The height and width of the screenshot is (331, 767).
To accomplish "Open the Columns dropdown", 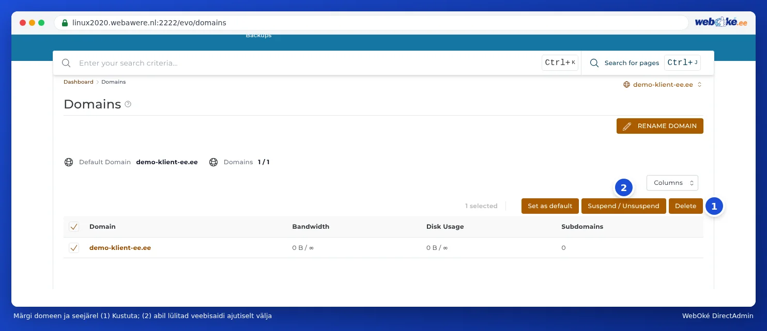I will coord(672,183).
